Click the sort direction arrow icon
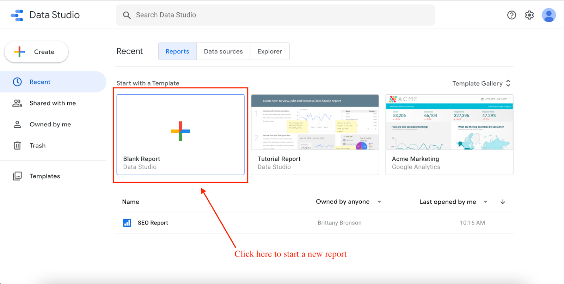 coord(503,202)
